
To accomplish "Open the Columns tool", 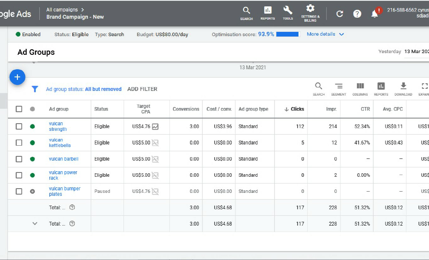I will [360, 89].
